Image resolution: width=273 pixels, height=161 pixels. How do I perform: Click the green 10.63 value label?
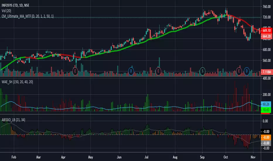tap(266, 110)
